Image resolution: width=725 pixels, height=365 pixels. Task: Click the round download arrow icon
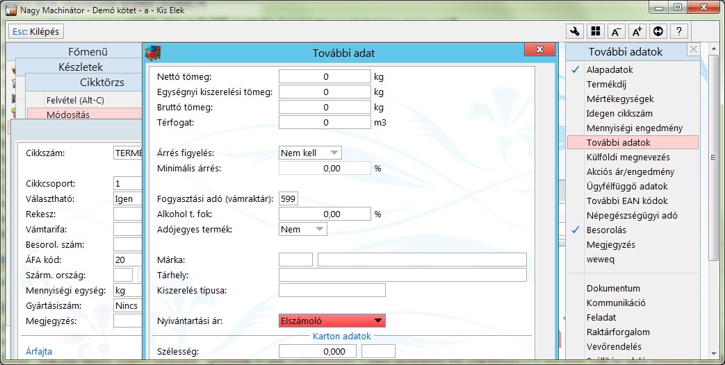[x=658, y=31]
